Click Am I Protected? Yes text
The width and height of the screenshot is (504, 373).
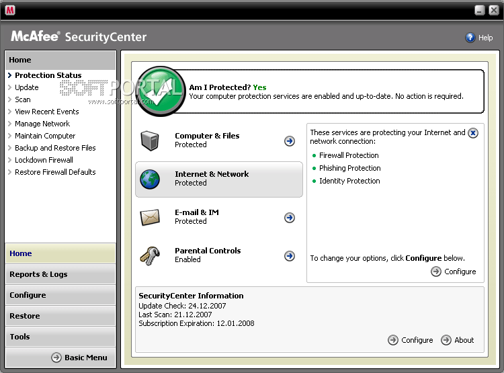coord(228,87)
